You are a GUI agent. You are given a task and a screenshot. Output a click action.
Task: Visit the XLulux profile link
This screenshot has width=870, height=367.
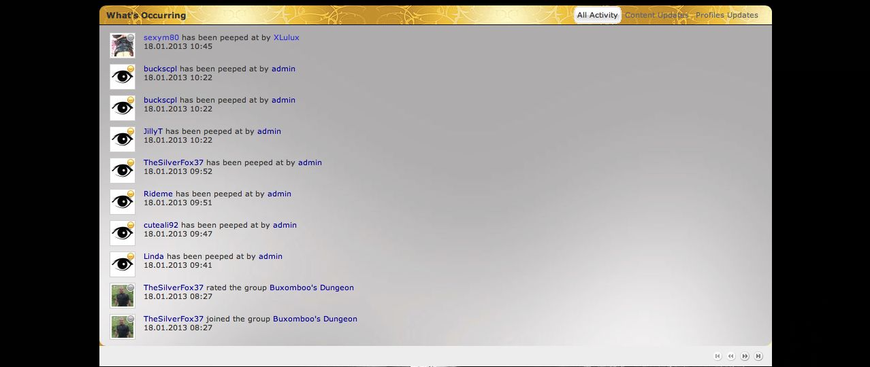click(x=286, y=37)
